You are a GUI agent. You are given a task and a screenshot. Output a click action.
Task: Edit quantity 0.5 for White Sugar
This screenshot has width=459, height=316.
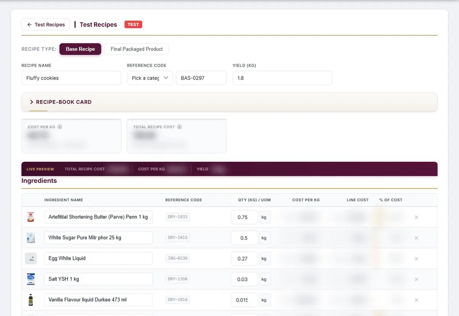244,238
